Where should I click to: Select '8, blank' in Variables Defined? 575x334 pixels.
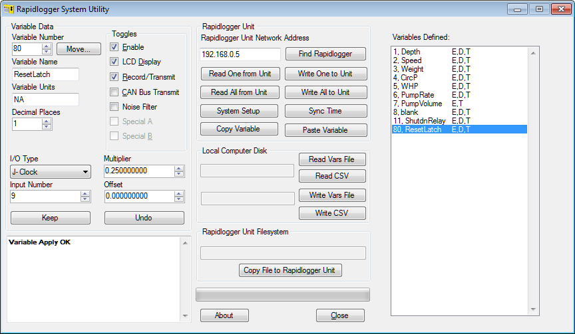[x=459, y=112]
